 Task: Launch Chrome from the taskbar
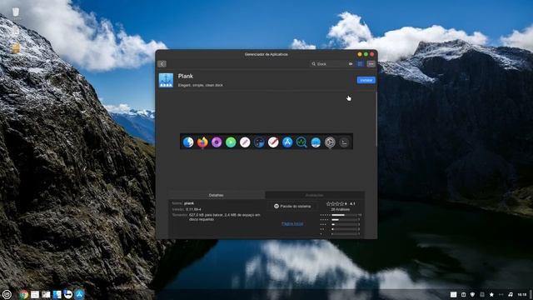coord(23,294)
